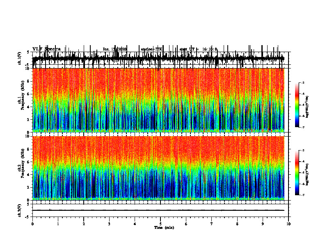Click the "-7" label on ch.2 color bar

point(303,195)
